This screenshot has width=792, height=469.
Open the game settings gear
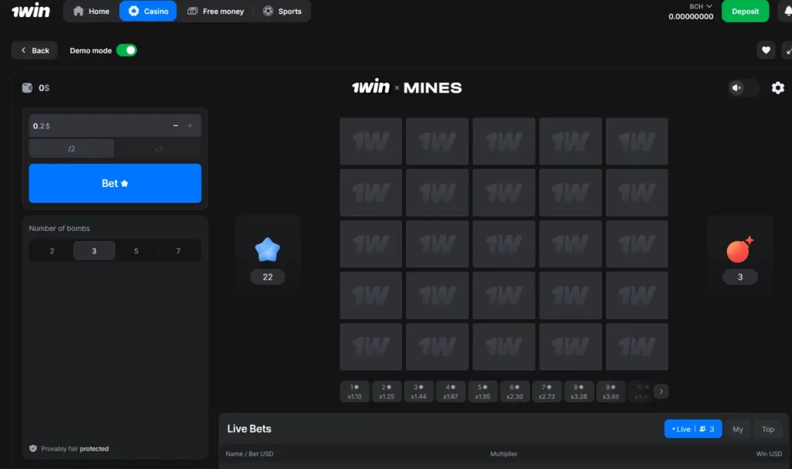(x=777, y=88)
